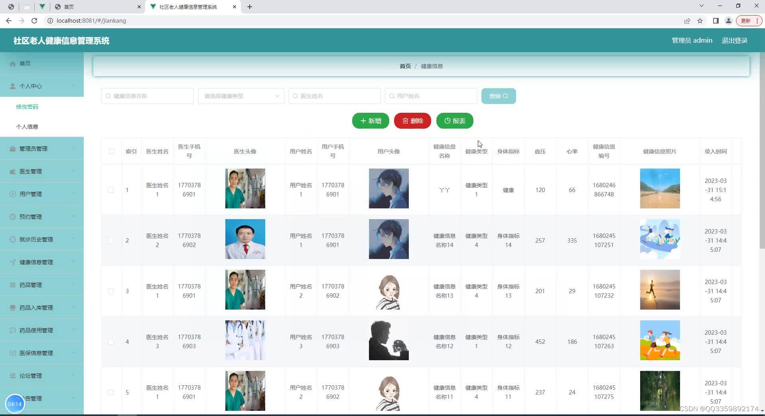Click inside the 医生姓名 search field
765x416 pixels.
pyautogui.click(x=334, y=96)
